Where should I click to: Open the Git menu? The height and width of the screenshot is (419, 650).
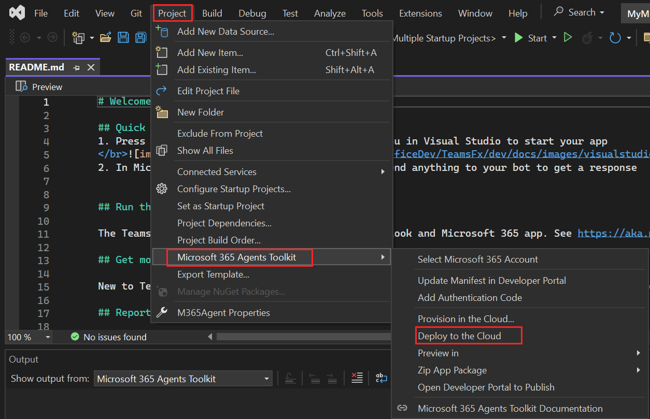pos(136,13)
